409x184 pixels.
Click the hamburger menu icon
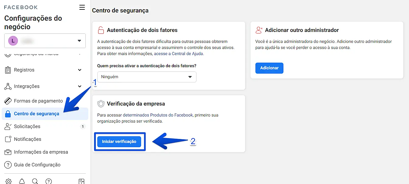point(82,8)
